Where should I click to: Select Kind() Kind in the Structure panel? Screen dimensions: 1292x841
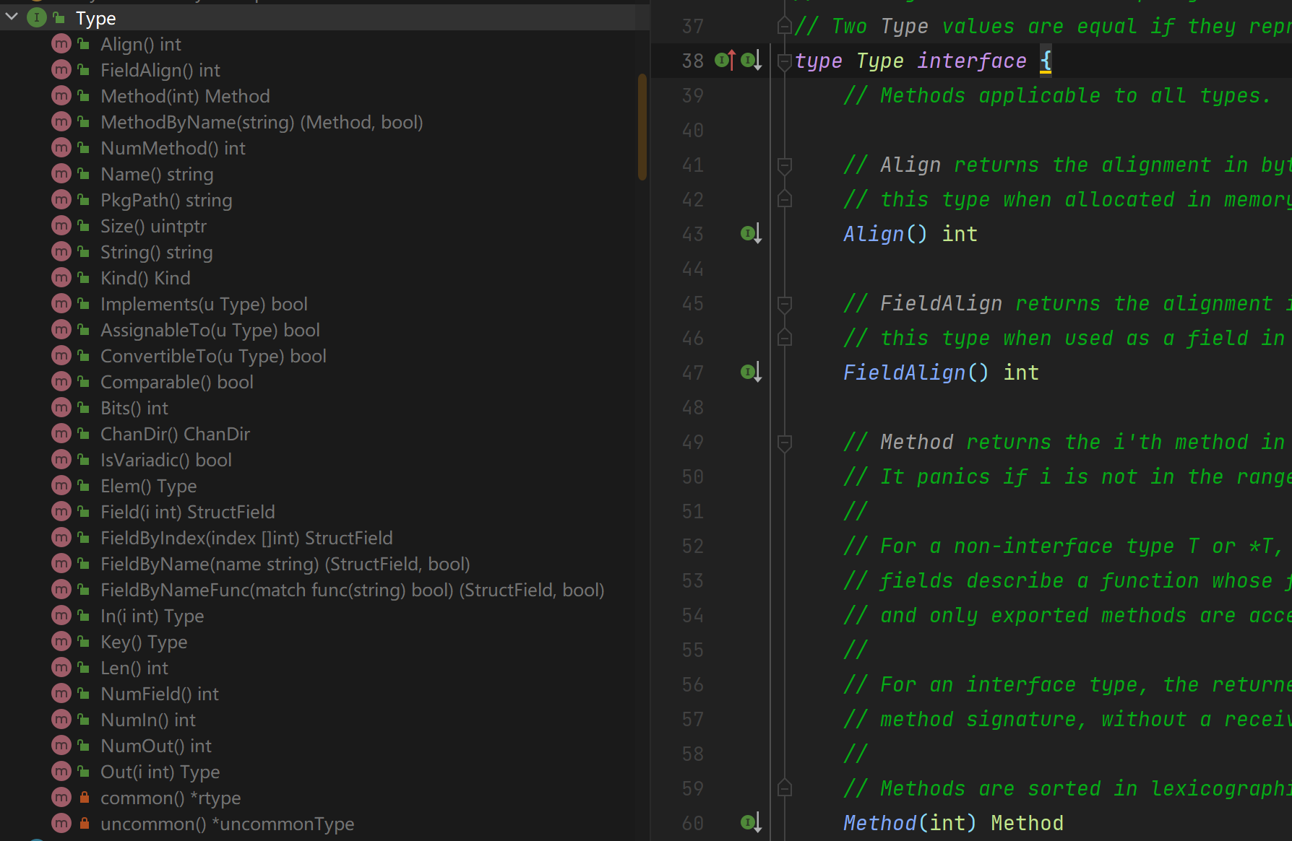[x=145, y=278]
